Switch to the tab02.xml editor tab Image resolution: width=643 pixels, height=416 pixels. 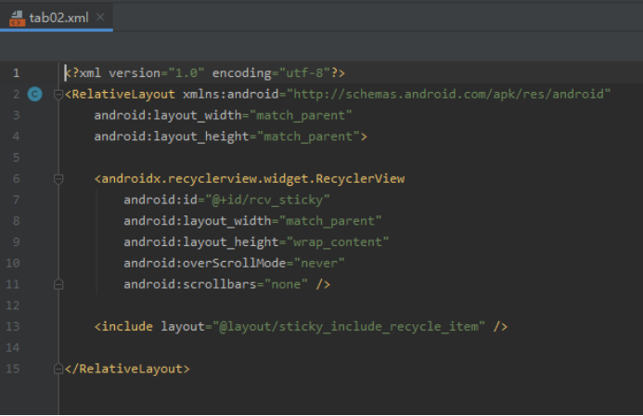pyautogui.click(x=57, y=18)
